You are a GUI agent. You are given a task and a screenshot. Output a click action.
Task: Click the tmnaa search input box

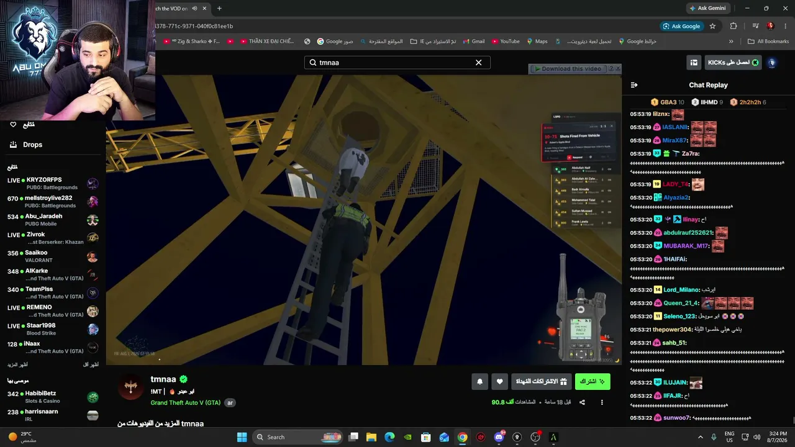(x=397, y=63)
